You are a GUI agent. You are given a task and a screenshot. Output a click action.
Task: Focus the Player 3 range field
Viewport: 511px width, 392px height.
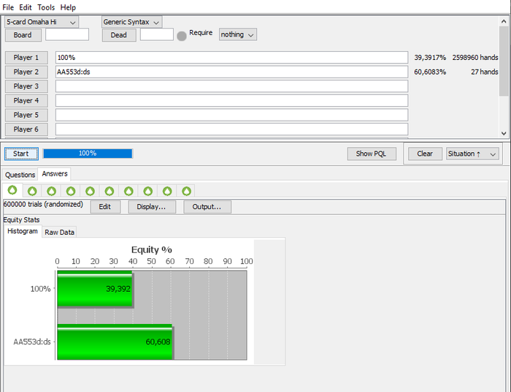(x=231, y=86)
